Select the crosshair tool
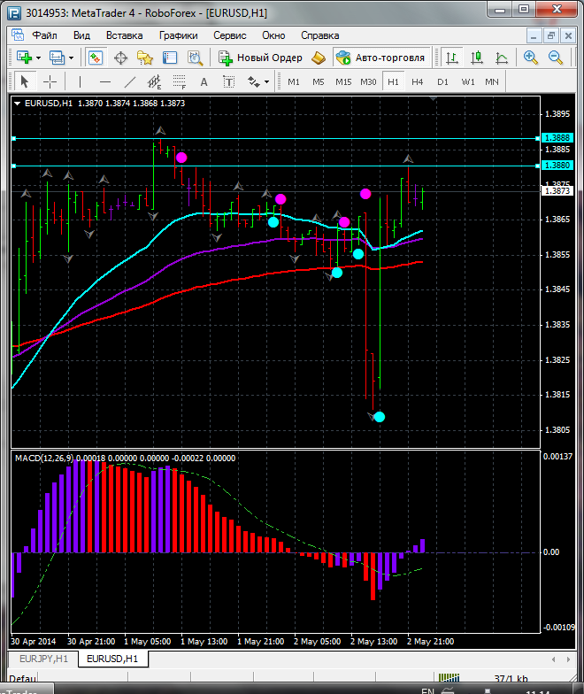The width and height of the screenshot is (584, 694). pyautogui.click(x=50, y=81)
